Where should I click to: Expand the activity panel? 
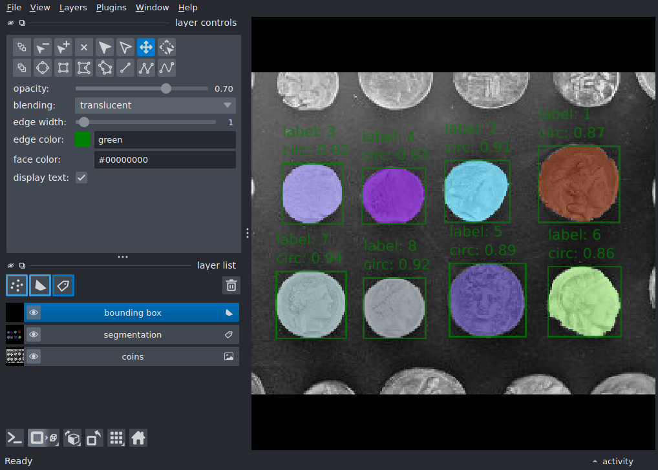click(x=613, y=461)
